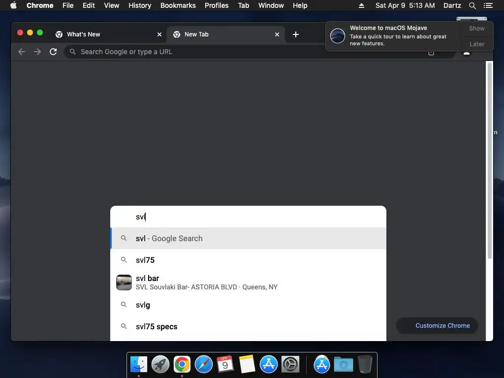Switch to the What's New tab
The height and width of the screenshot is (378, 504).
coord(107,34)
